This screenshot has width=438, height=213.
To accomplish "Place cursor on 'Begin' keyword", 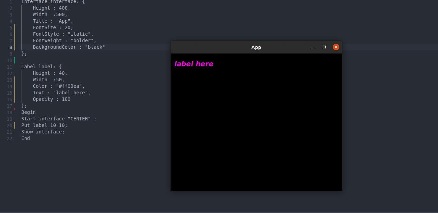I will point(28,112).
